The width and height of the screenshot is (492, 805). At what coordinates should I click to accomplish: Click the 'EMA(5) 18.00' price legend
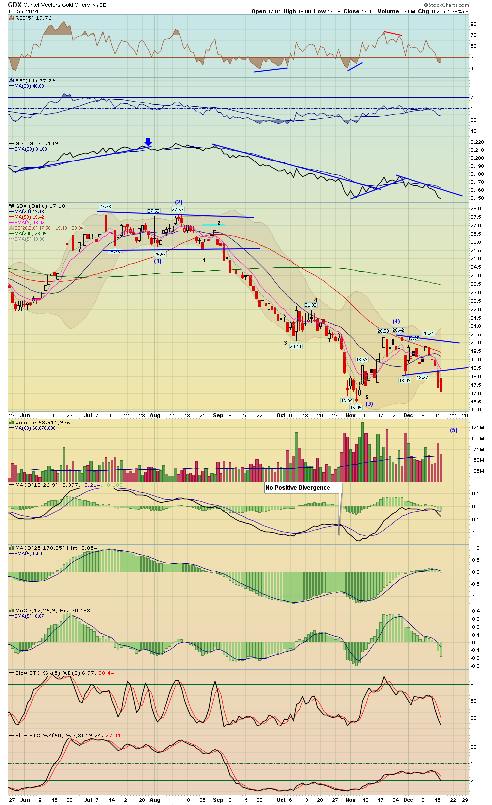[x=29, y=239]
